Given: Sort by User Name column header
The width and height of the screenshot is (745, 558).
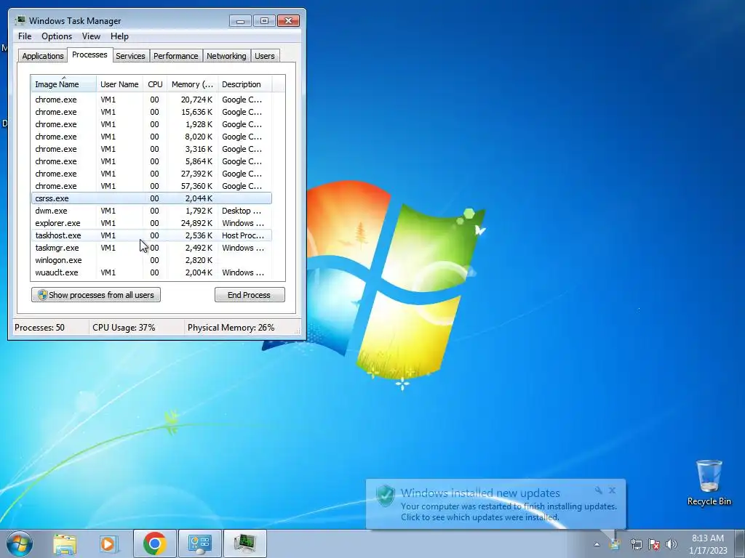Looking at the screenshot, I should 120,84.
